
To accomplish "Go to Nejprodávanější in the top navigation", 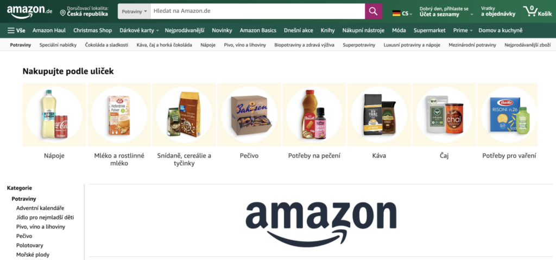I will coord(185,30).
